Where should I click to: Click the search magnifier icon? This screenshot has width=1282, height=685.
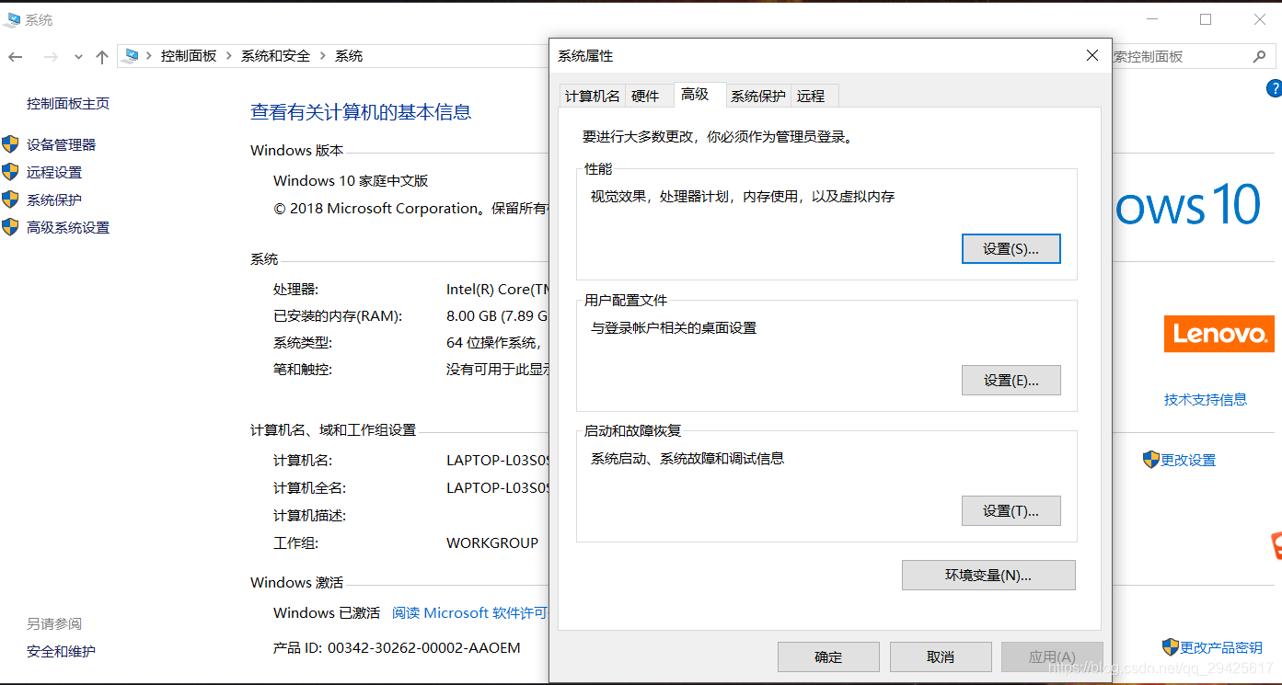(x=1259, y=56)
